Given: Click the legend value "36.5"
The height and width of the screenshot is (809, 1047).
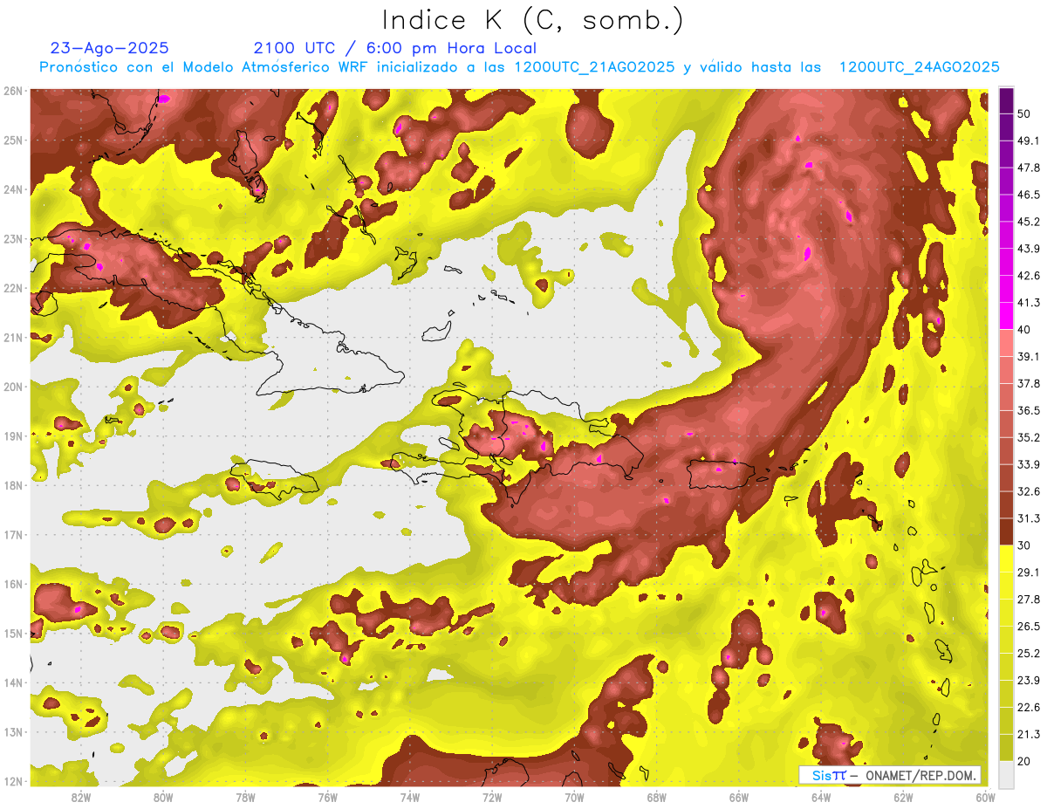Looking at the screenshot, I should coord(1029,410).
